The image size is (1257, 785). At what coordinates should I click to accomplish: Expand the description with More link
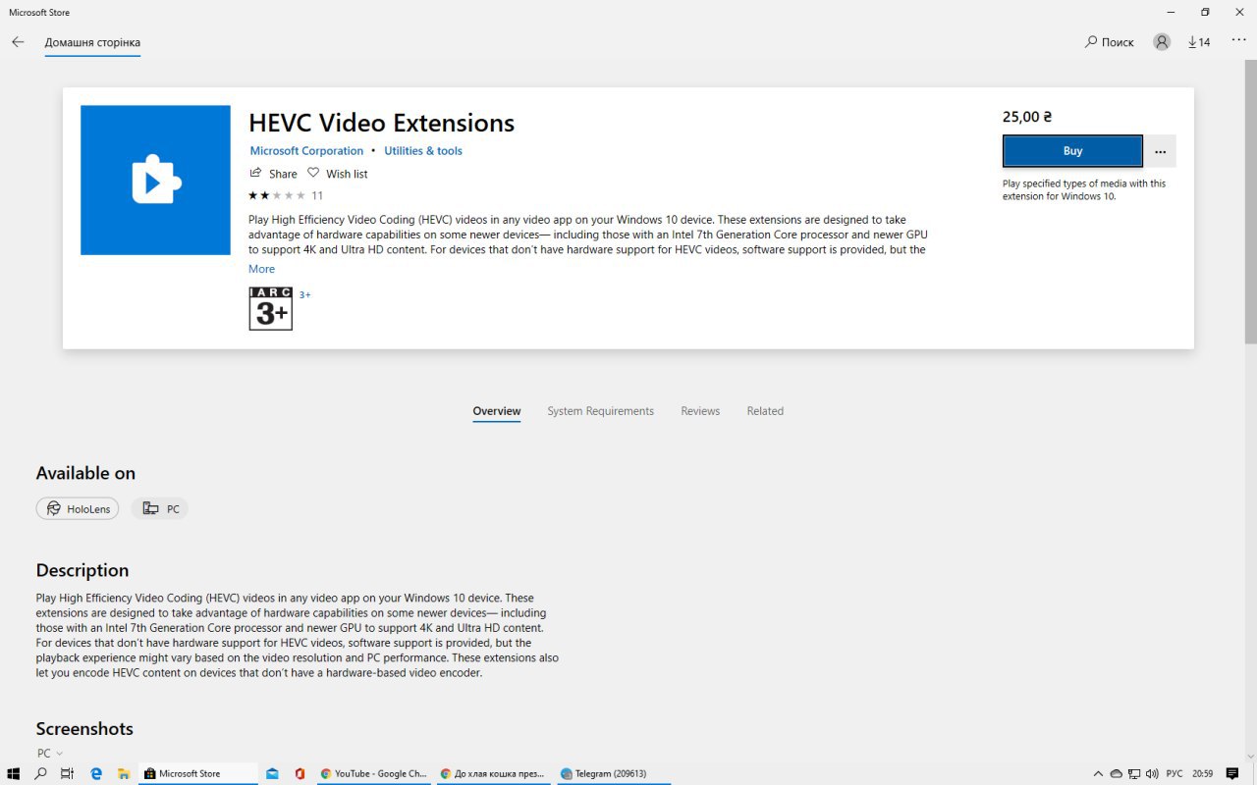pos(261,269)
